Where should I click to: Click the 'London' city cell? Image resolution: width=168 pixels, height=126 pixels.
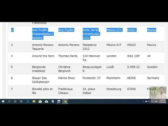(x=111, y=56)
